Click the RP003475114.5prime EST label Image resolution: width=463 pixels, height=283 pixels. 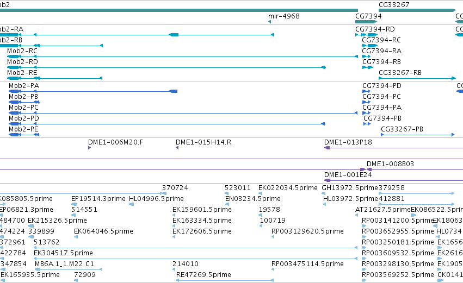point(307,265)
